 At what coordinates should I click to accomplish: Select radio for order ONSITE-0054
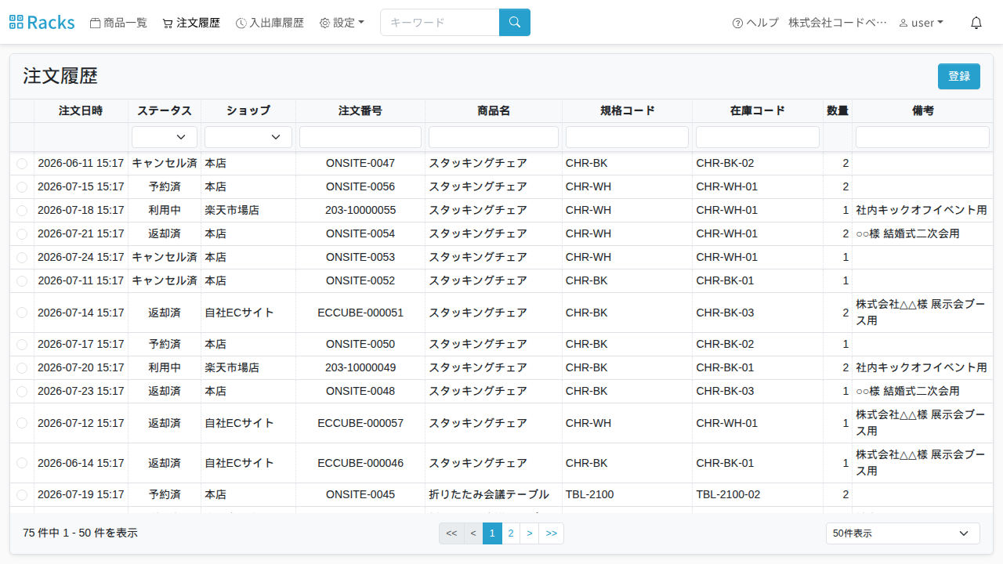click(x=22, y=234)
